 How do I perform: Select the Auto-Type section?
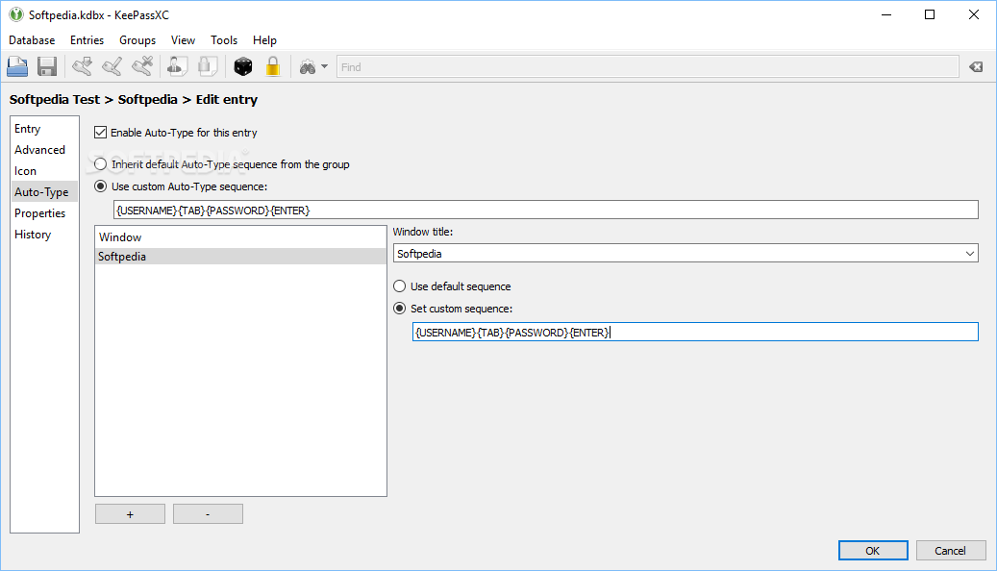click(x=44, y=191)
